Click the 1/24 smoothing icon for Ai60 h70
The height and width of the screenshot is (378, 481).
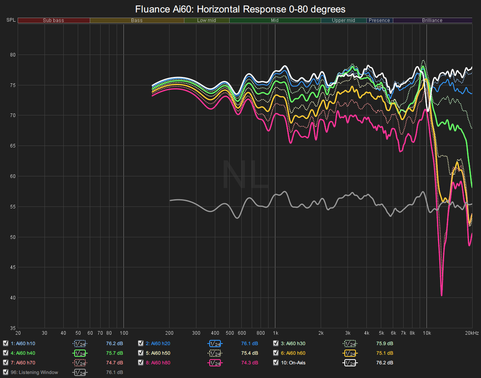80,363
